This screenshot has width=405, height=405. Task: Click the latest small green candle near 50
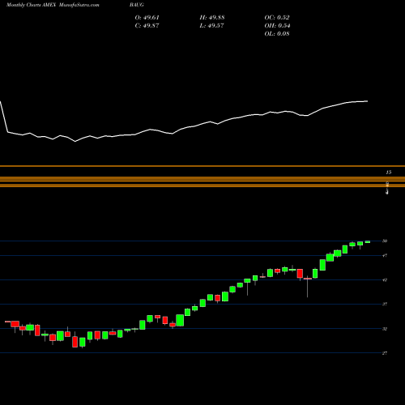coord(368,242)
